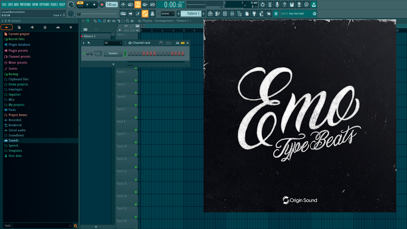Show the Channel rack toolbar icon
Viewport: 407px width, 229px height.
tap(225, 13)
